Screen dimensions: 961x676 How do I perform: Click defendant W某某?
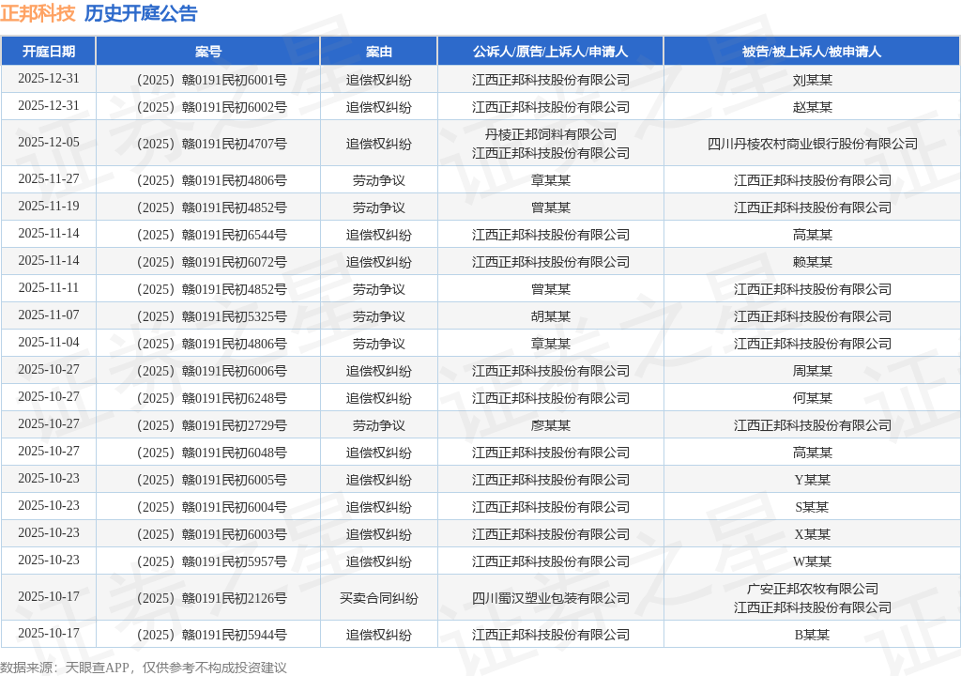coord(813,561)
